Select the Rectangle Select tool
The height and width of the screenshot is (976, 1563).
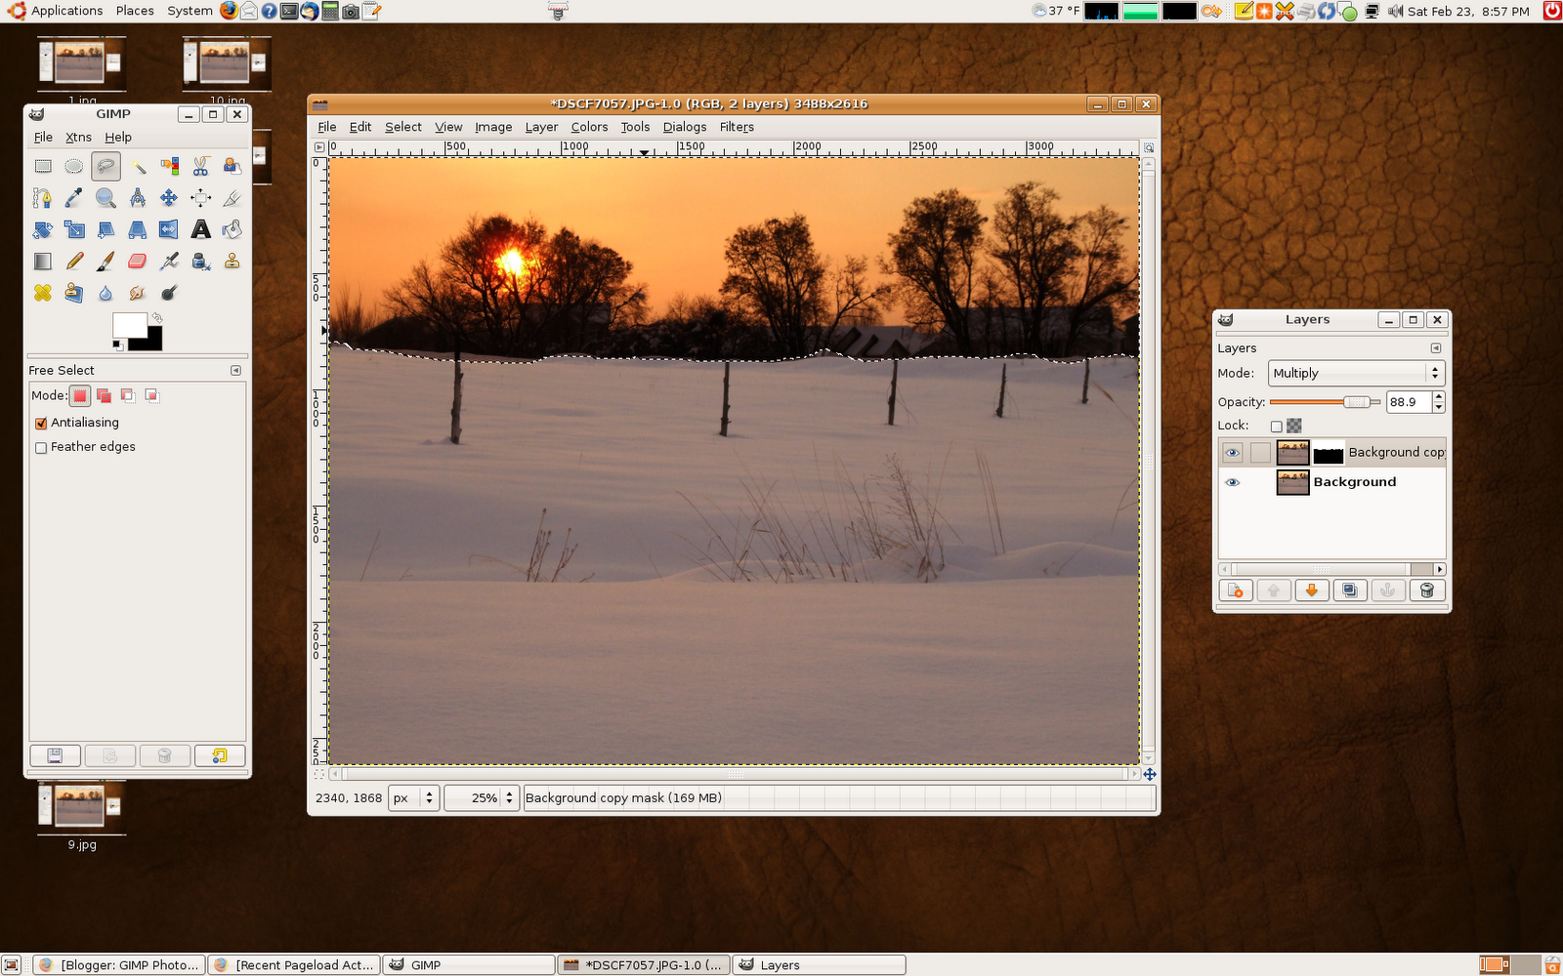click(x=42, y=167)
